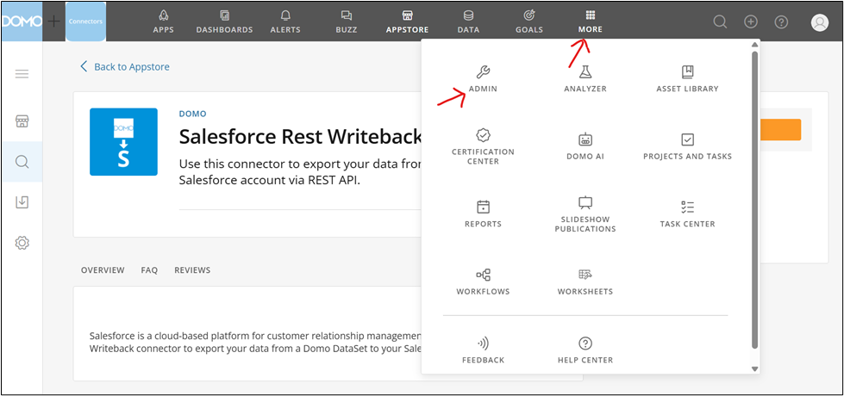Click the orange button on connector card
The height and width of the screenshot is (396, 844).
coord(780,130)
